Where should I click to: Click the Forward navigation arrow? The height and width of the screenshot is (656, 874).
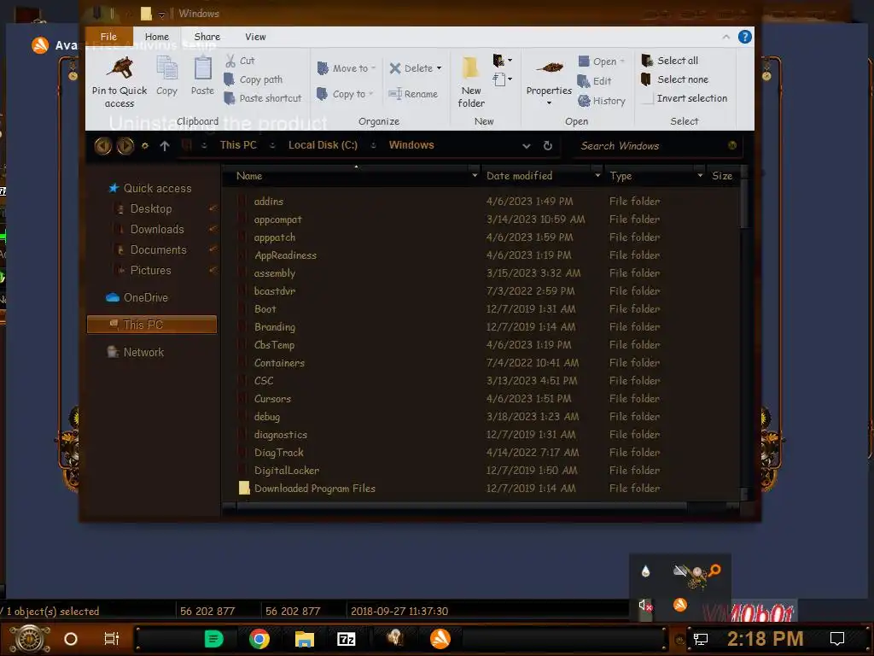125,145
